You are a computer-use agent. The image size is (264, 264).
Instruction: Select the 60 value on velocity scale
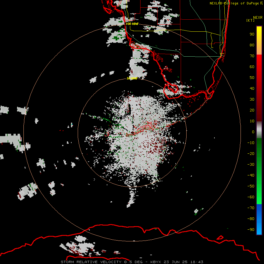coord(252,67)
